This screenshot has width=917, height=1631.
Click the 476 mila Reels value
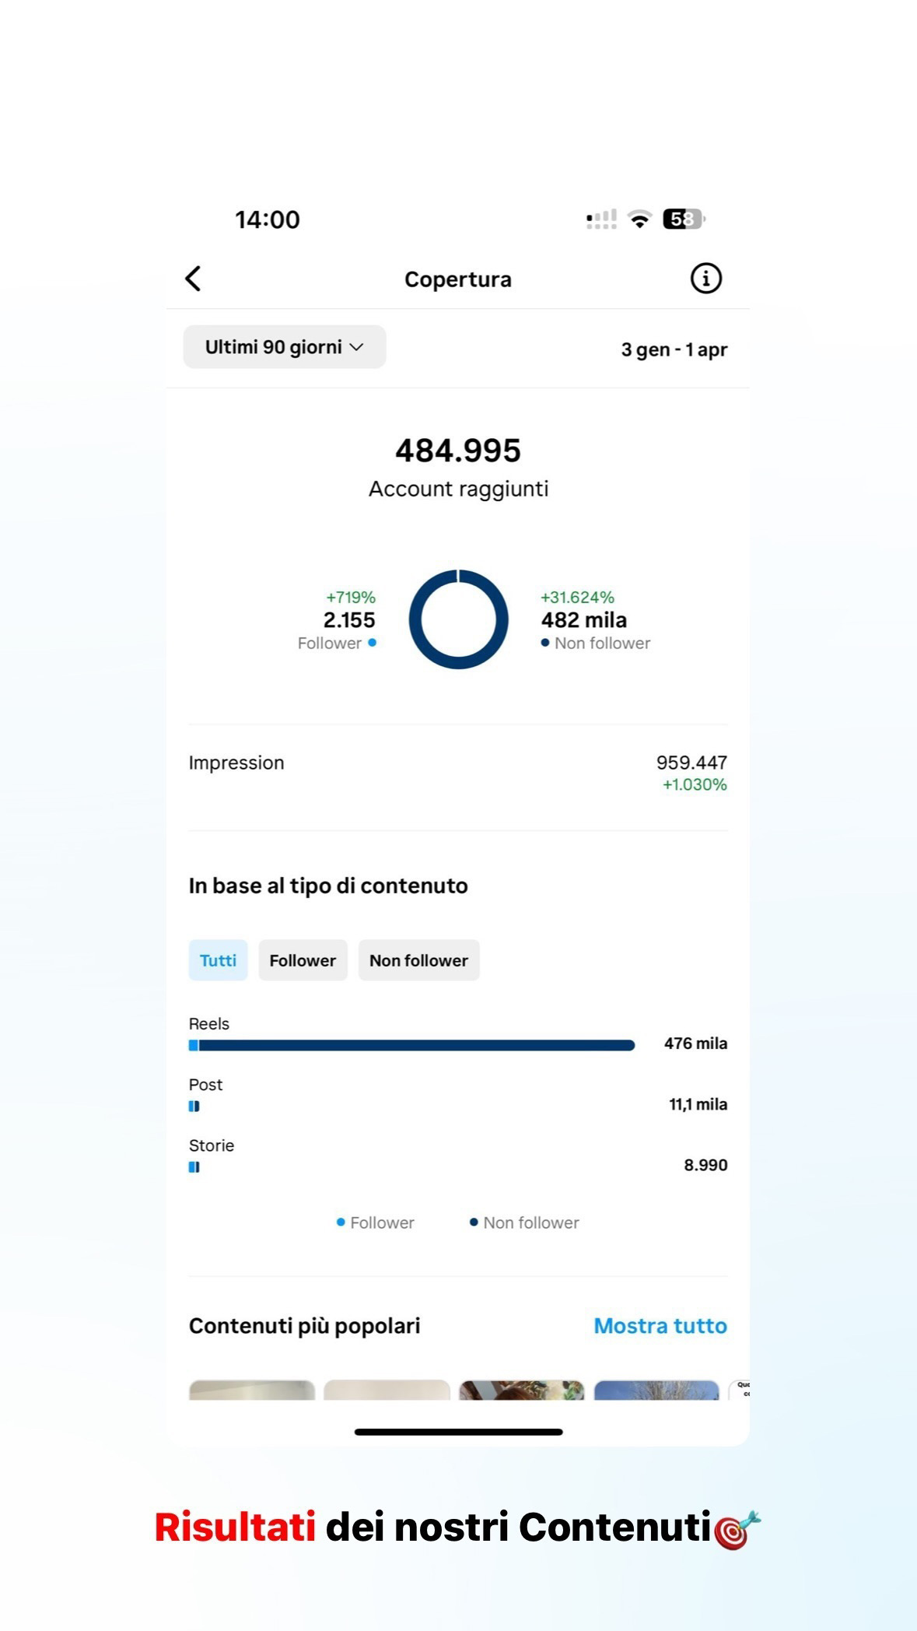pyautogui.click(x=695, y=1043)
